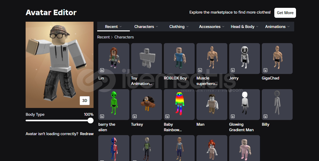Click the emote badge icon on Turkey card
Image resolution: width=319 pixels, height=161 pixels.
135,116
